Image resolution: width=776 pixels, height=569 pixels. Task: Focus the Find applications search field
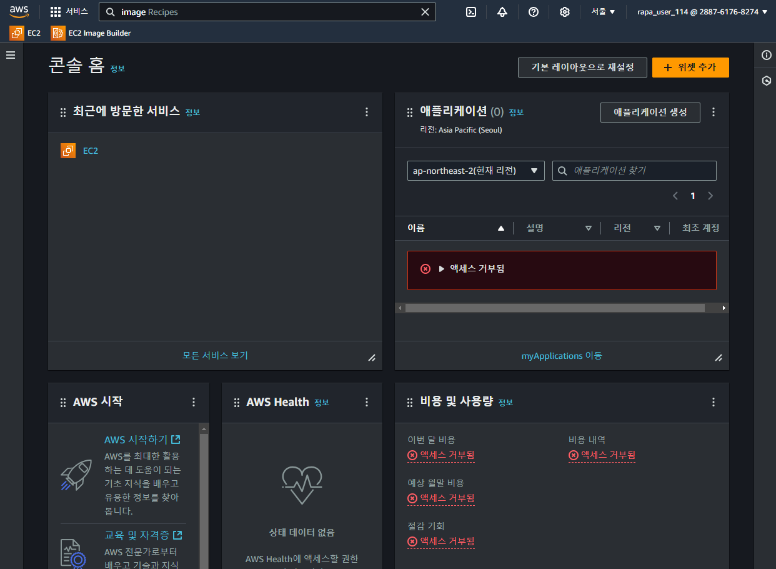click(634, 171)
